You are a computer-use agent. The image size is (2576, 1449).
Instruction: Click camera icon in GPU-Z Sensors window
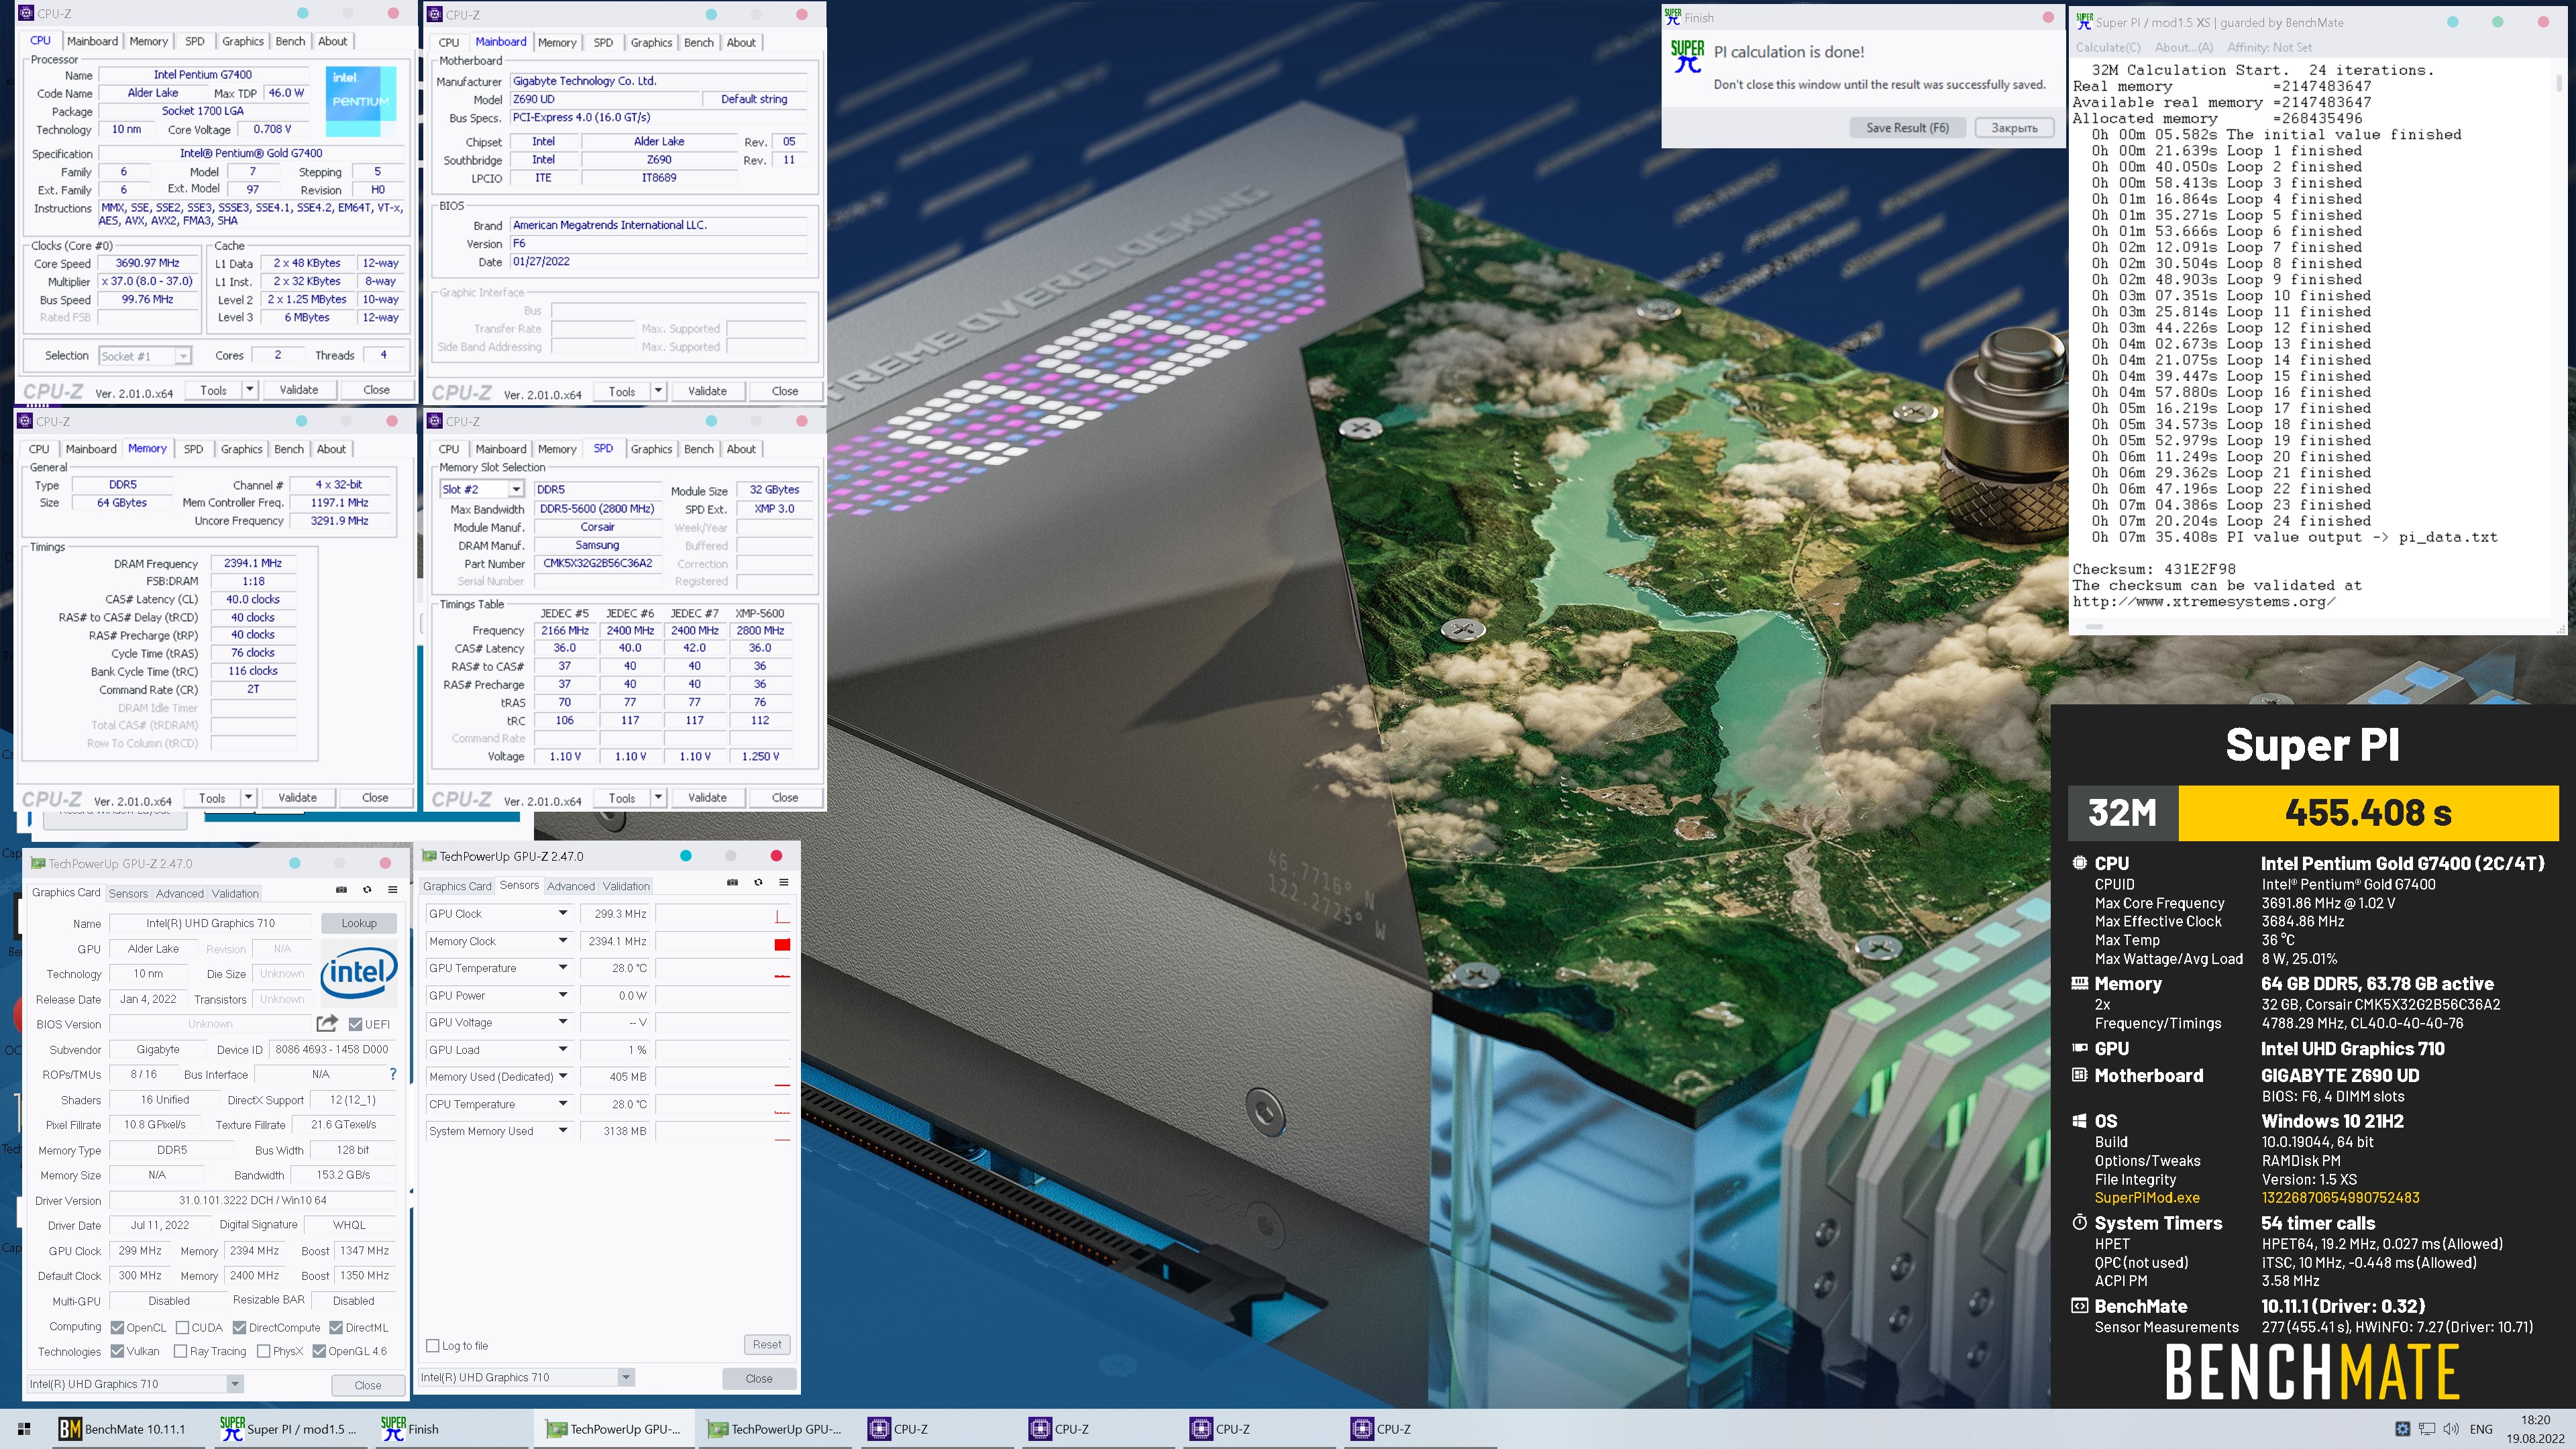pyautogui.click(x=732, y=882)
